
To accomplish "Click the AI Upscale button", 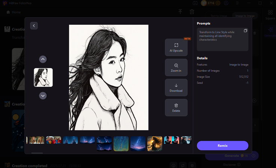I will click(x=176, y=48).
